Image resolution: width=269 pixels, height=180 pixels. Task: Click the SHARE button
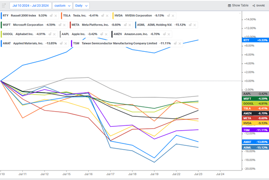point(259,6)
